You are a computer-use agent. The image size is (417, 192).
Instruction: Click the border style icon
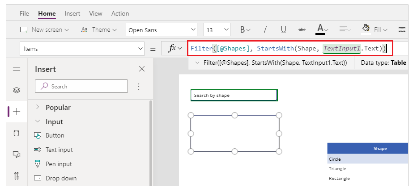click(x=402, y=29)
